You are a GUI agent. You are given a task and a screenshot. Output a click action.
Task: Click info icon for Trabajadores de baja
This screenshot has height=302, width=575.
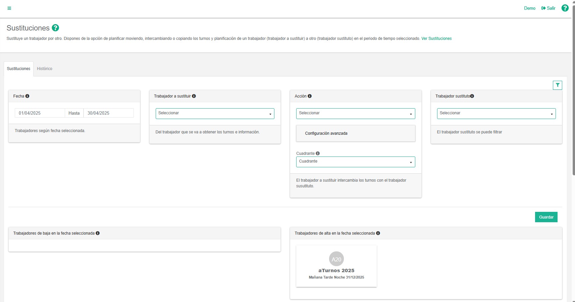[98, 233]
